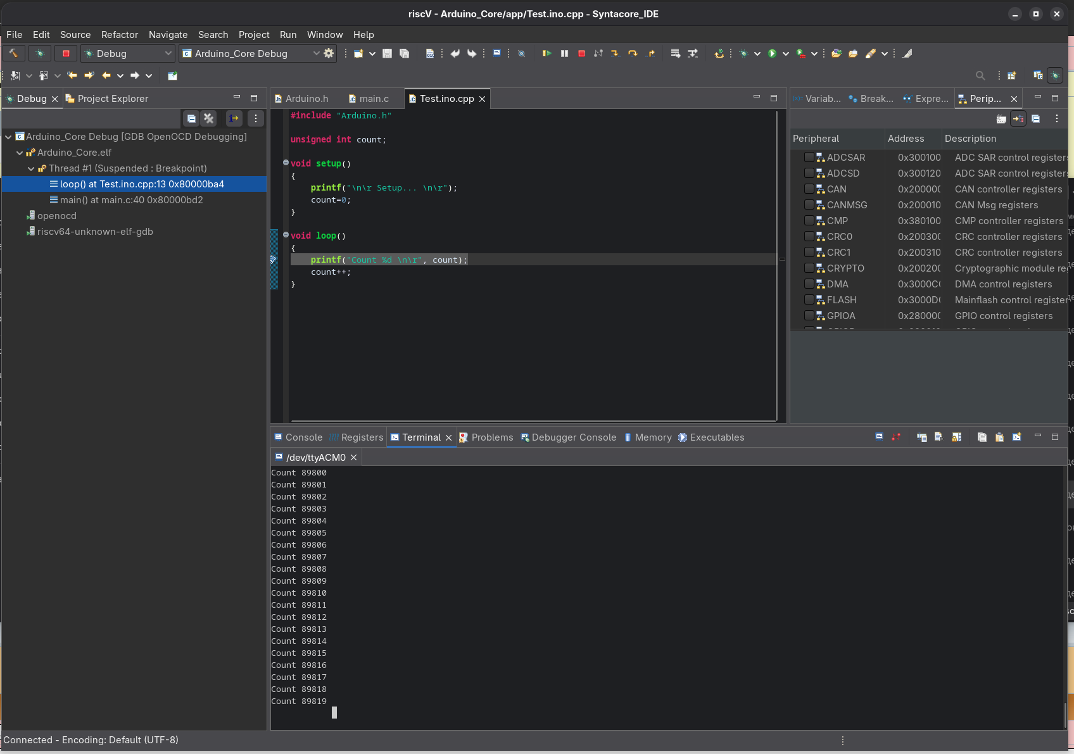
Task: Tick the CRYPTO peripheral checkbox
Action: (809, 268)
